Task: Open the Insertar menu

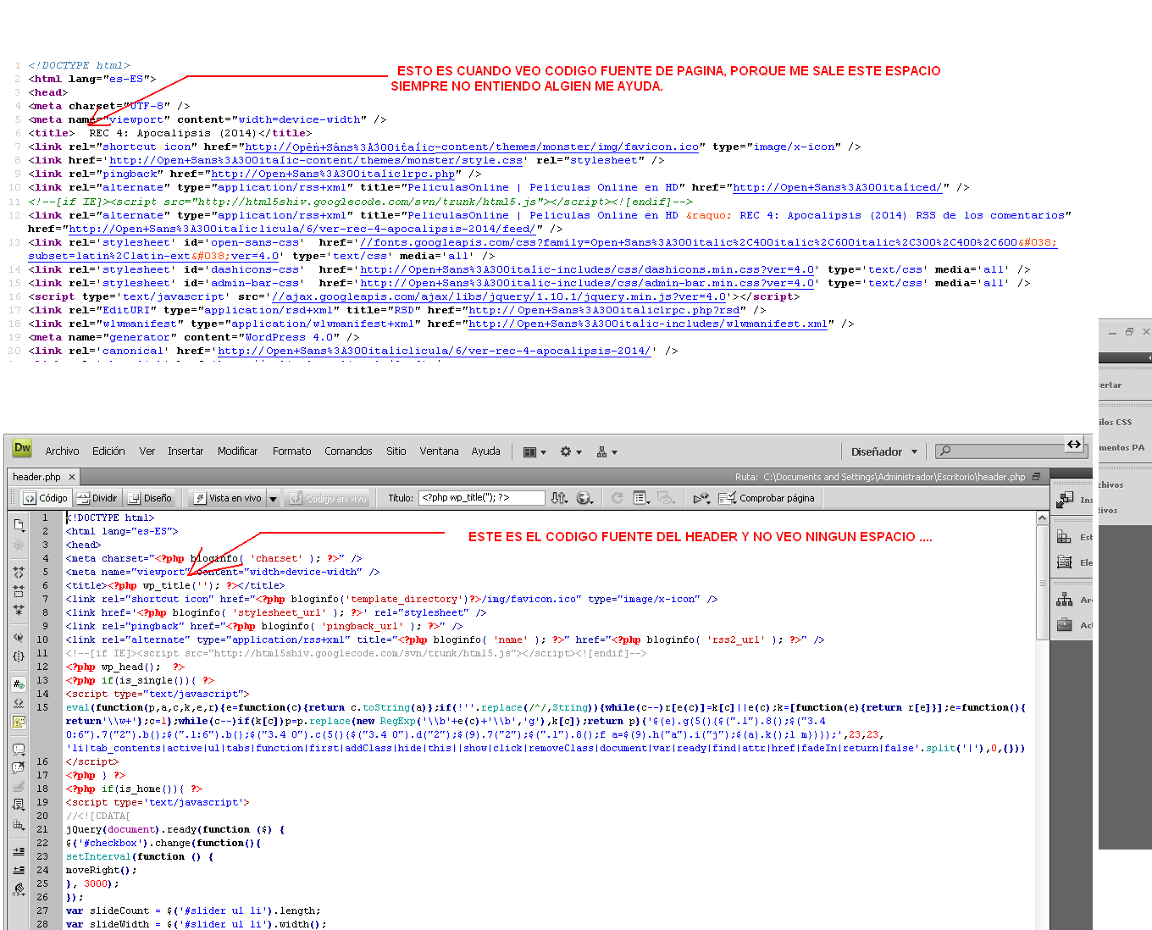Action: point(186,451)
